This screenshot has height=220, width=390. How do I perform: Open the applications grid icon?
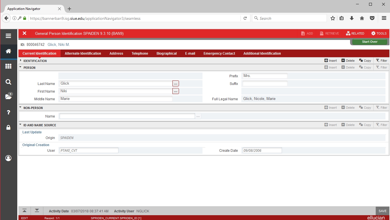8,66
